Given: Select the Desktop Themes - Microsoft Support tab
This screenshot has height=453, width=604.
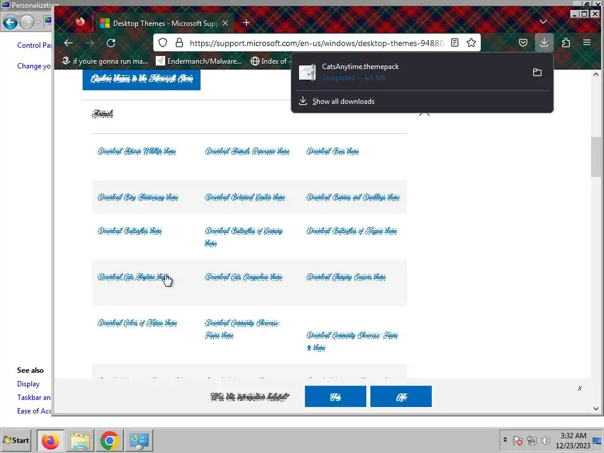Looking at the screenshot, I should point(166,23).
